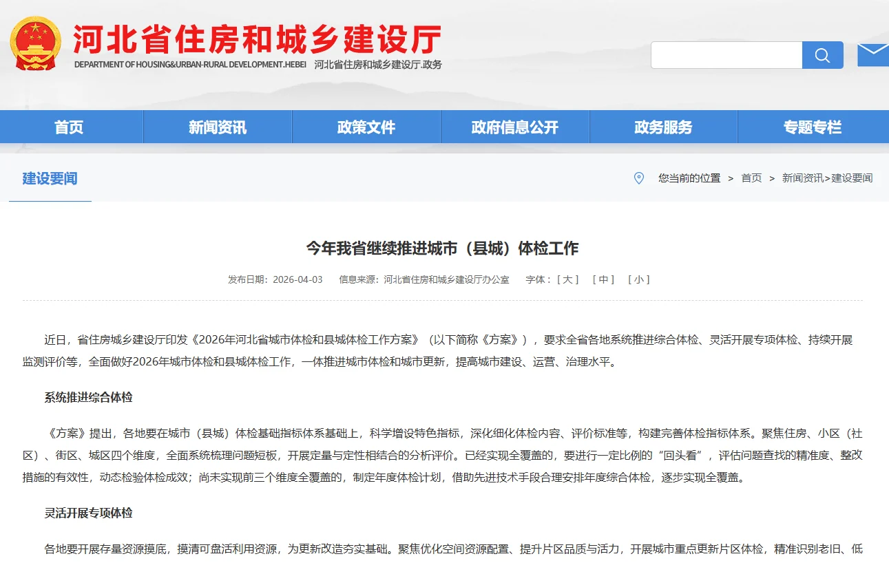Click the source 河北省住房和城乡建设厅办公室
This screenshot has height=563, width=889.
[x=446, y=279]
